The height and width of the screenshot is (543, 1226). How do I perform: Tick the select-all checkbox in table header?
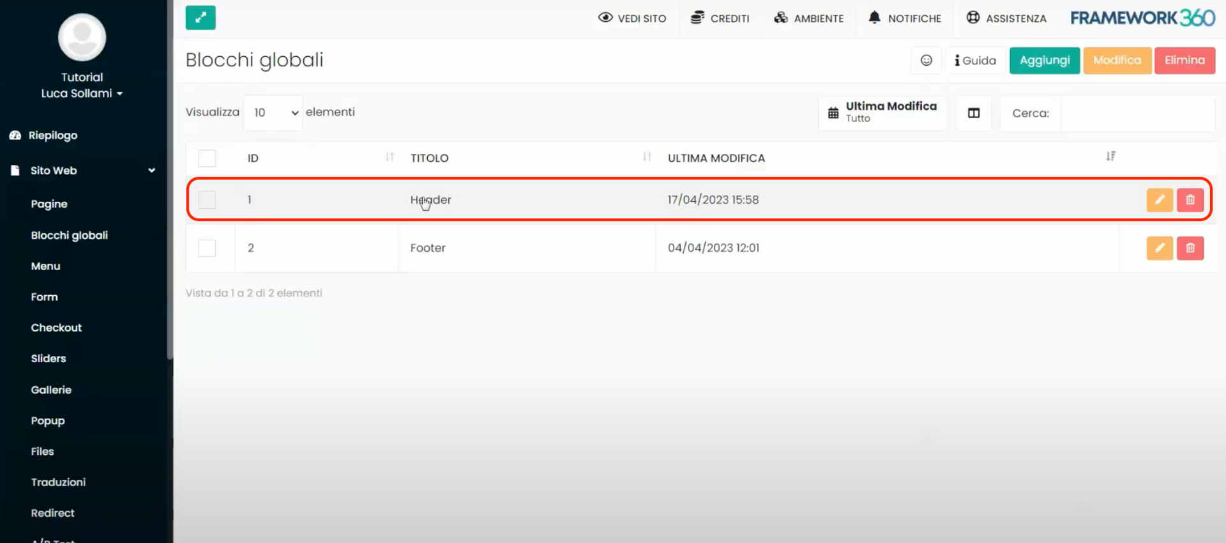point(207,158)
